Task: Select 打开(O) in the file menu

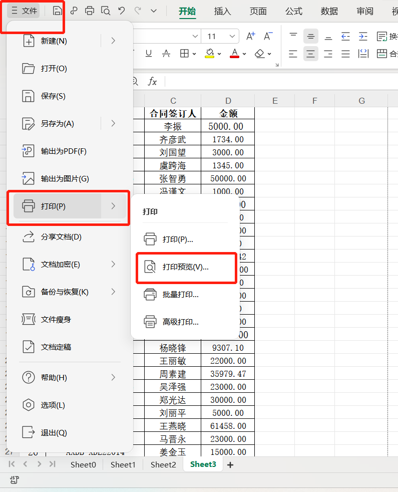Action: [70, 69]
